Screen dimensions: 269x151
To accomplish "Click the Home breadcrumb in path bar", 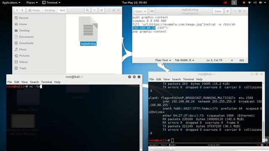I will point(34,10).
